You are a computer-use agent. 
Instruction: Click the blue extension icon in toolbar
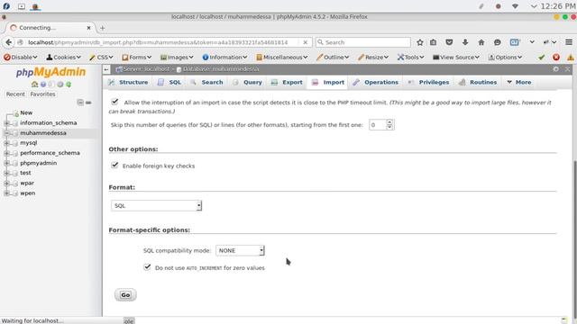coord(515,42)
